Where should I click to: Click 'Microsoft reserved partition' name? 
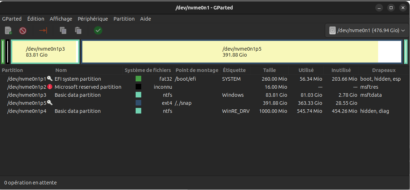point(88,87)
